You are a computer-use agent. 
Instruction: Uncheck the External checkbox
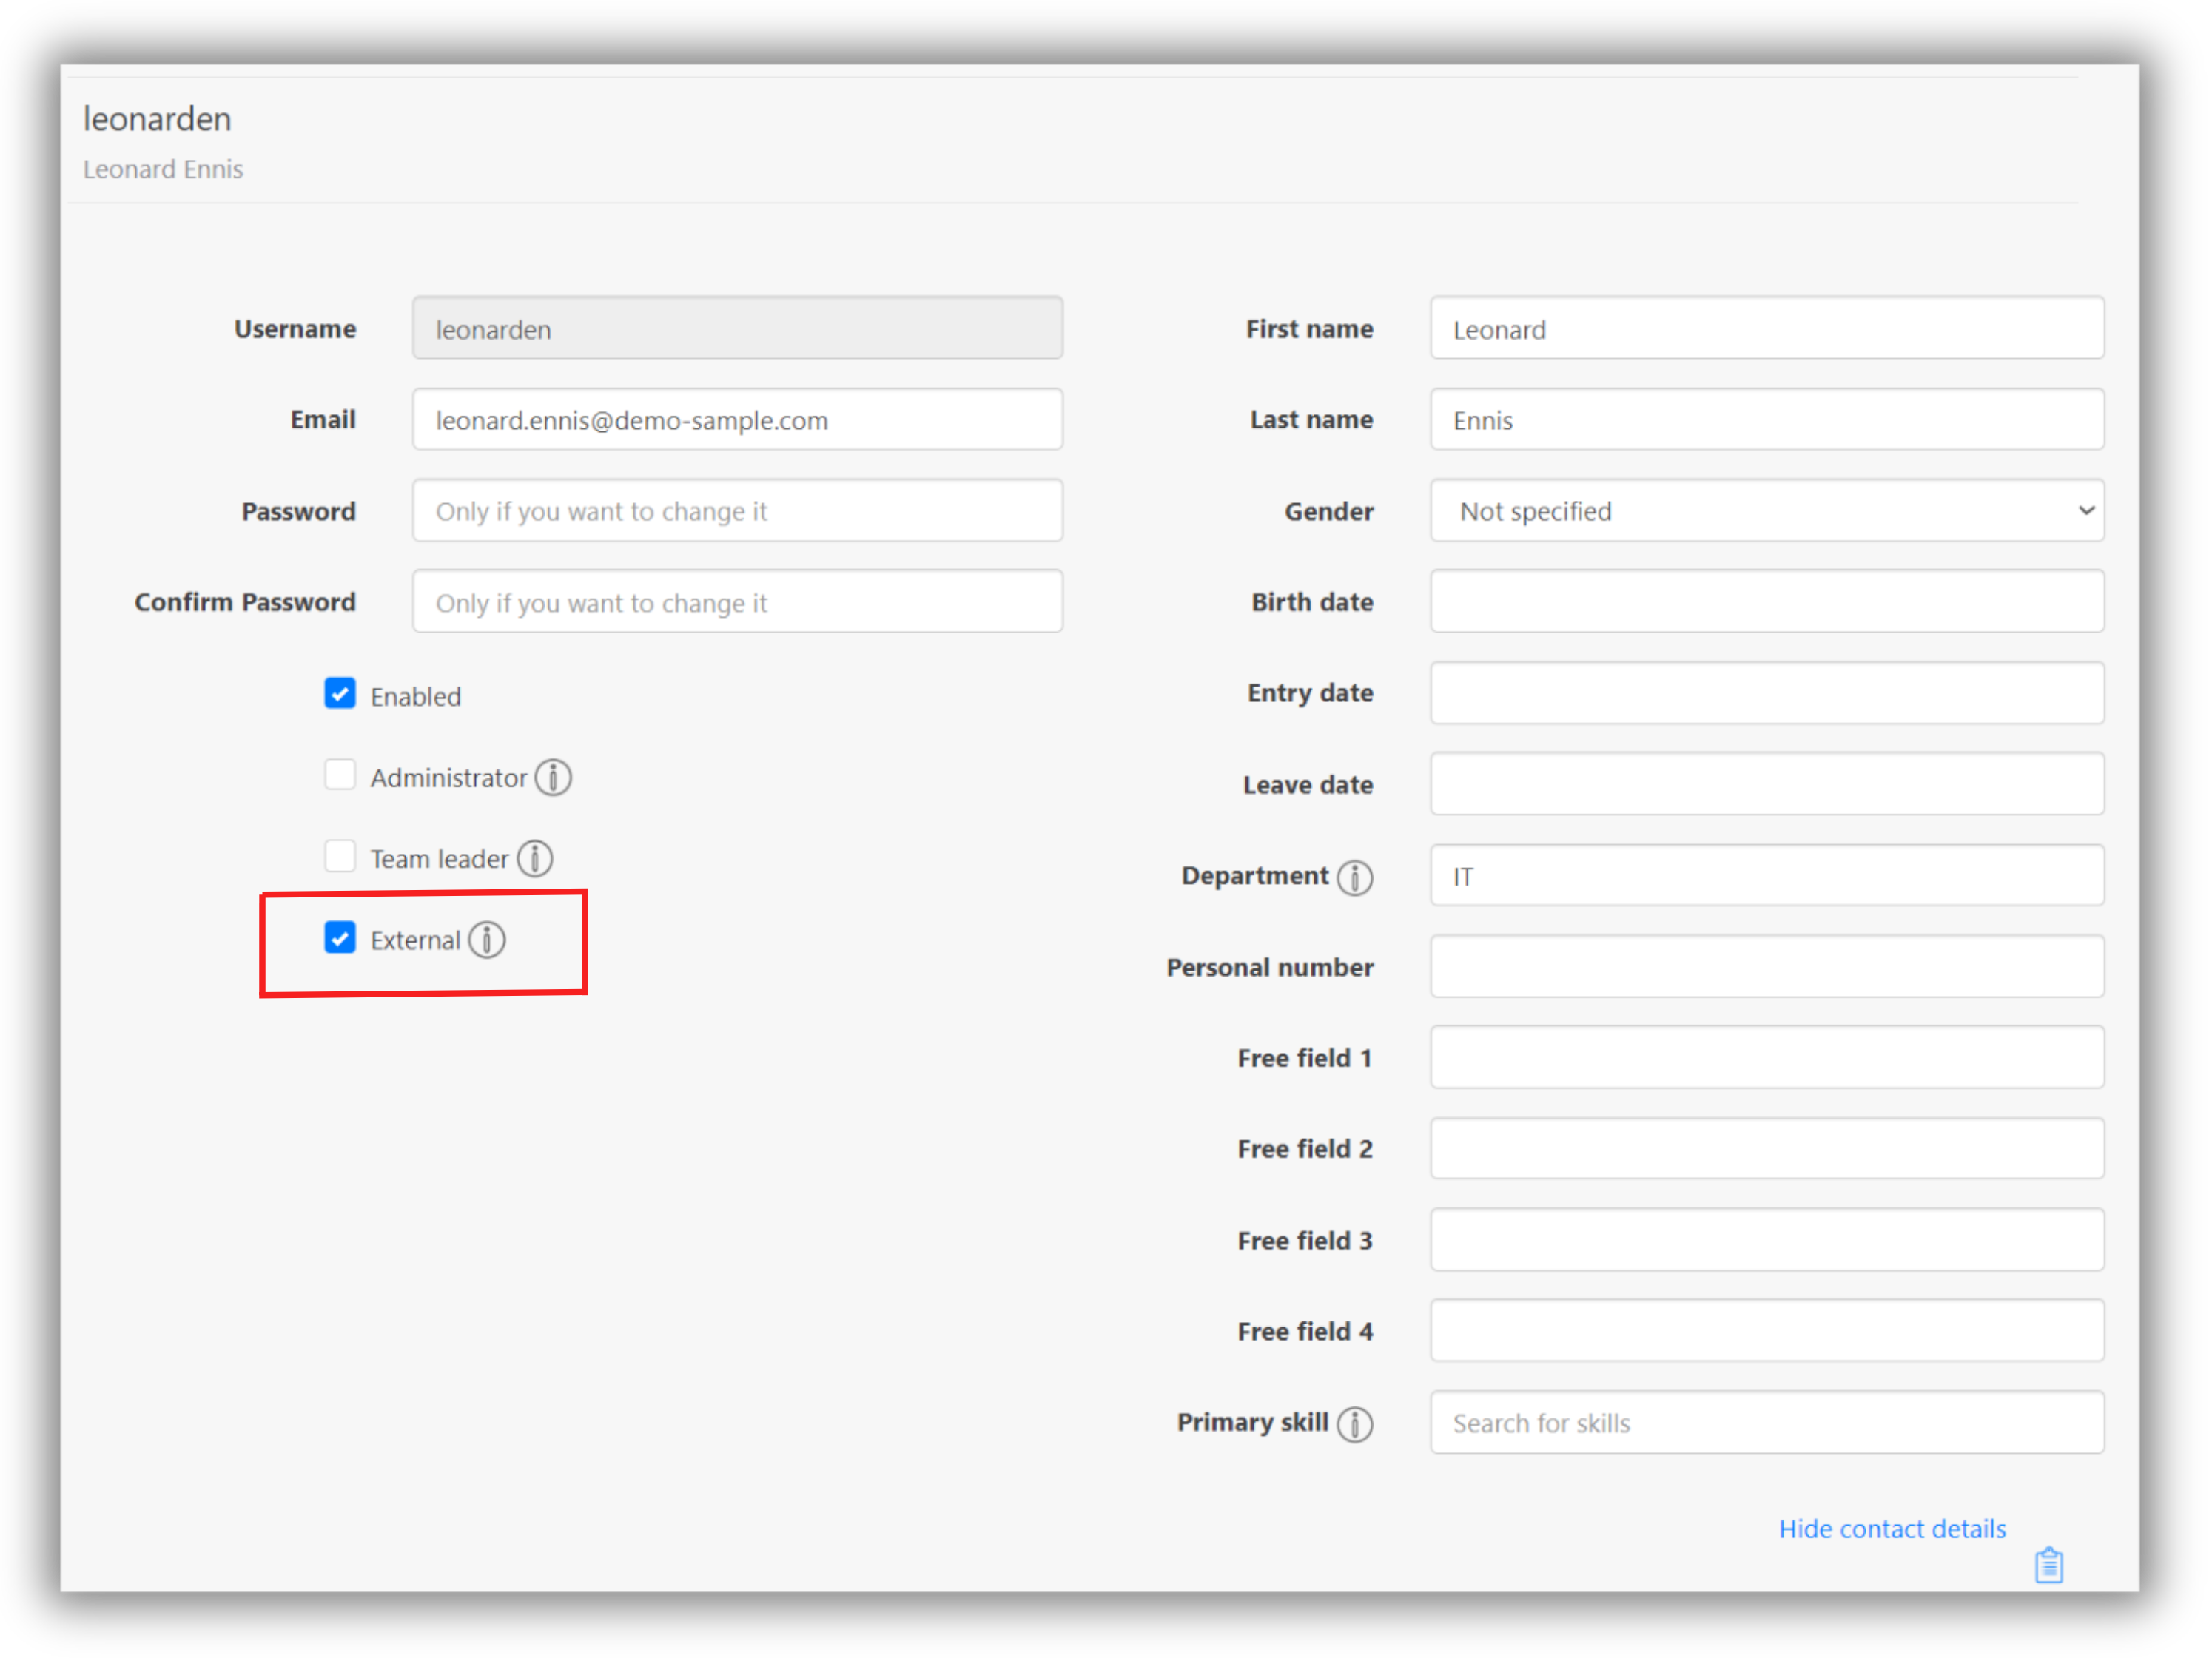(x=340, y=937)
